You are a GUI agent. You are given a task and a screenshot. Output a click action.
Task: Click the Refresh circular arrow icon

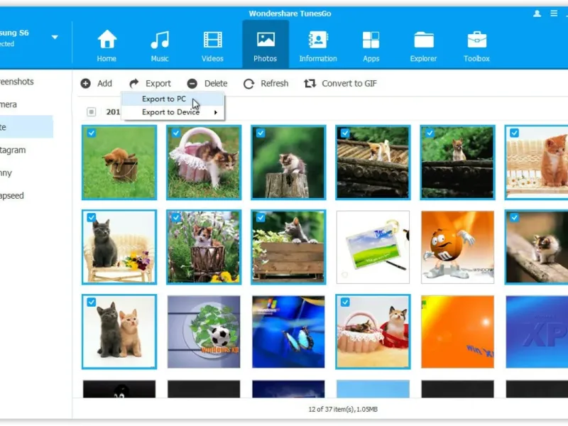click(249, 84)
